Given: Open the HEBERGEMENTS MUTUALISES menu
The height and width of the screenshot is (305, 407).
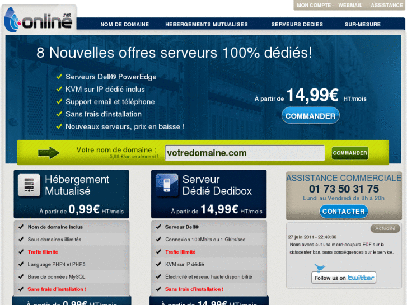Looking at the screenshot, I should click(x=207, y=25).
